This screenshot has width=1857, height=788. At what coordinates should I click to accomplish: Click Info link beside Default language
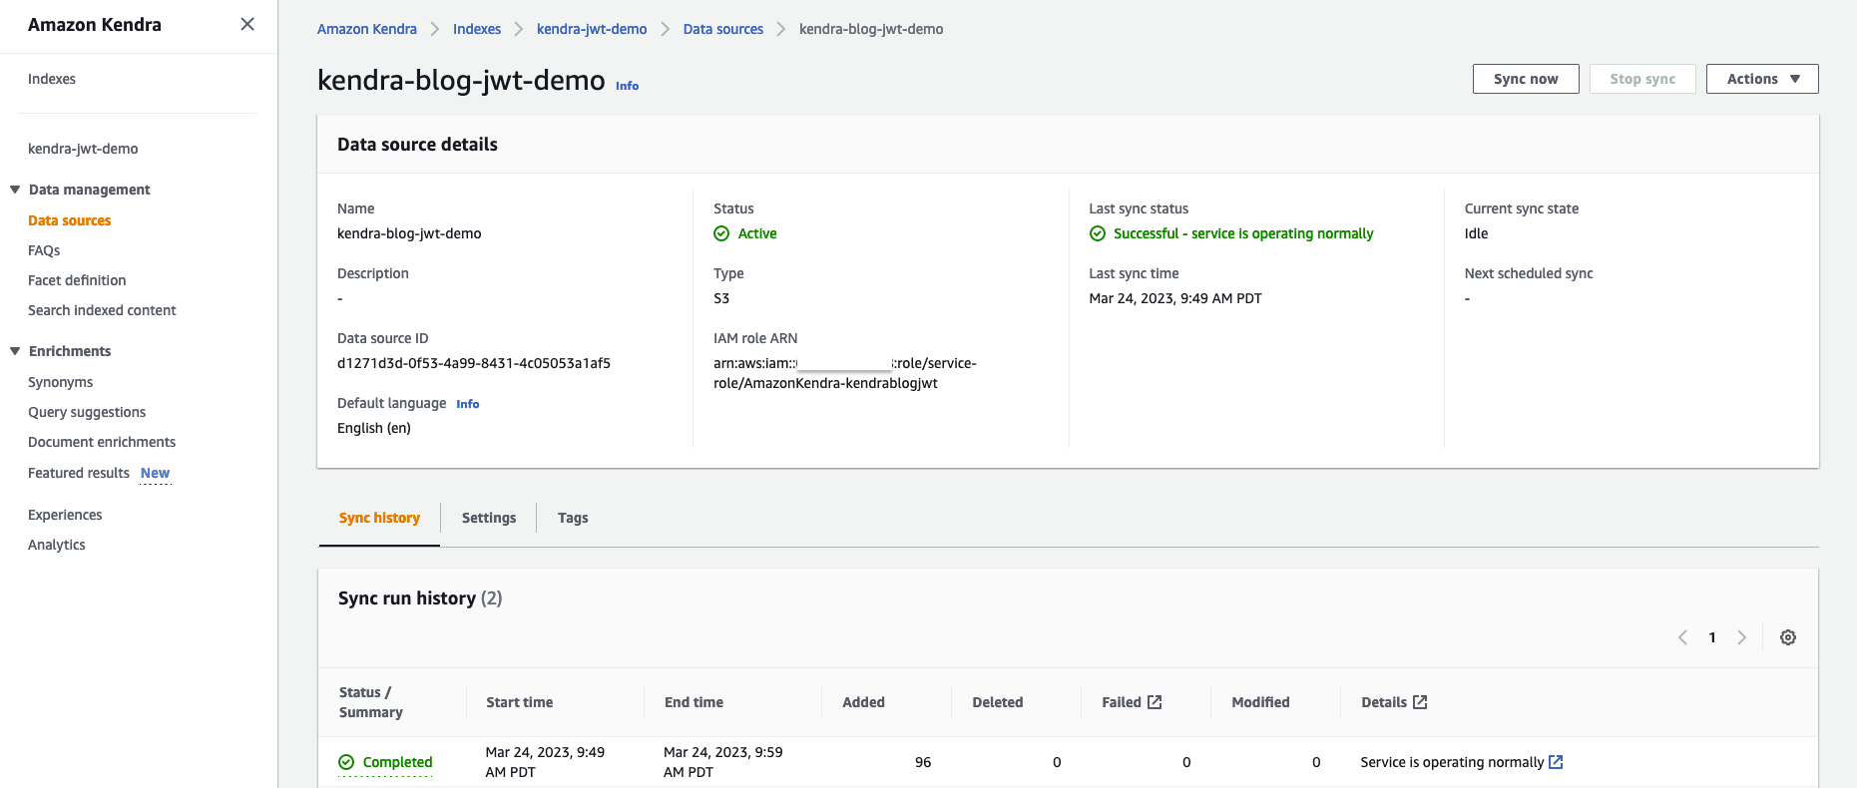[467, 404]
